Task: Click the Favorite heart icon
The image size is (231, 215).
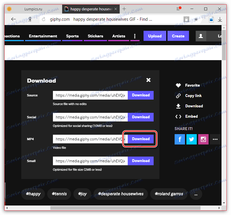Action: coord(178,85)
